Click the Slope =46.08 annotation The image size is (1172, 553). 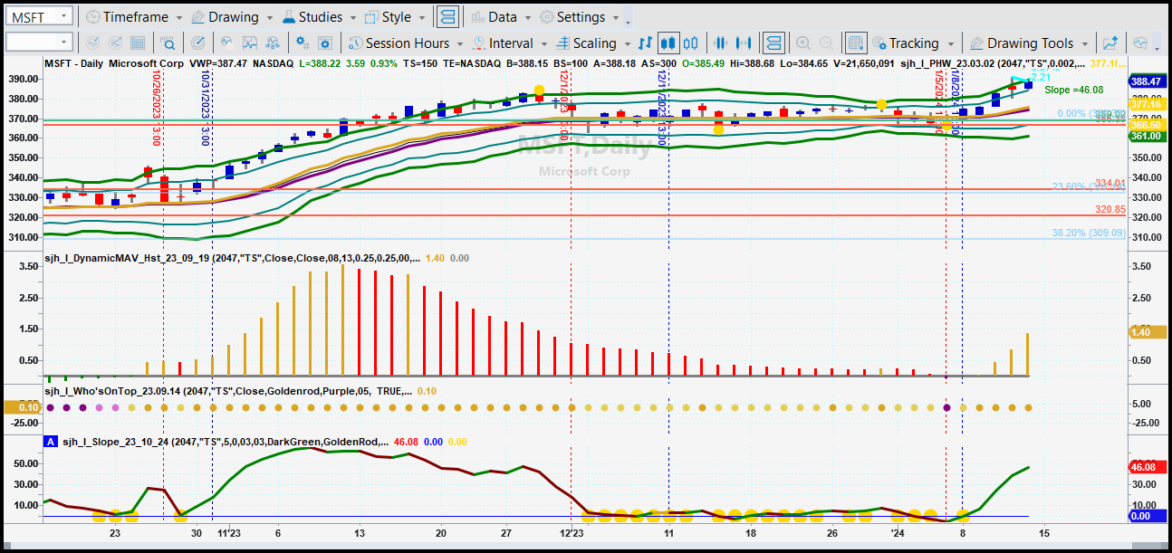pos(1073,90)
